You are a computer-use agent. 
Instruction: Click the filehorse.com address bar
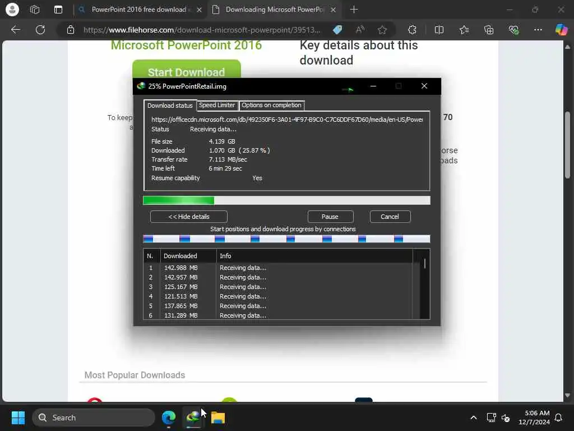[x=202, y=30]
